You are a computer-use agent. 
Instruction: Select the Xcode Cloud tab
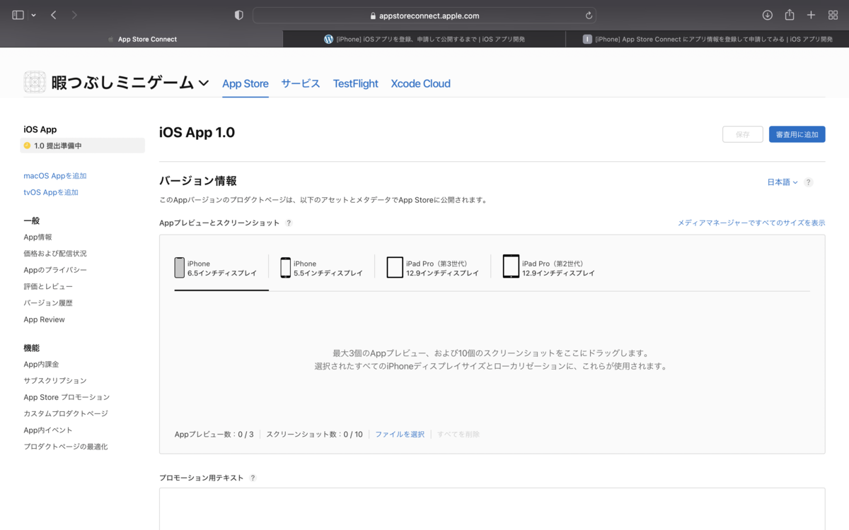(421, 83)
